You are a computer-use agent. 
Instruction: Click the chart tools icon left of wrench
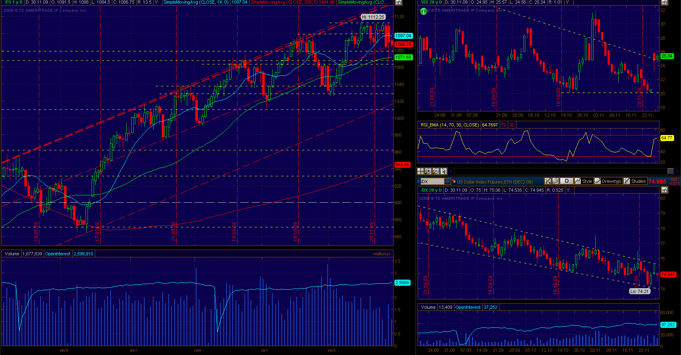(x=548, y=181)
